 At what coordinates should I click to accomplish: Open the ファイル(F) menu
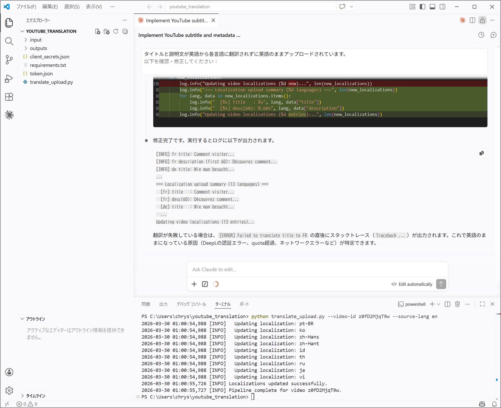coord(26,7)
